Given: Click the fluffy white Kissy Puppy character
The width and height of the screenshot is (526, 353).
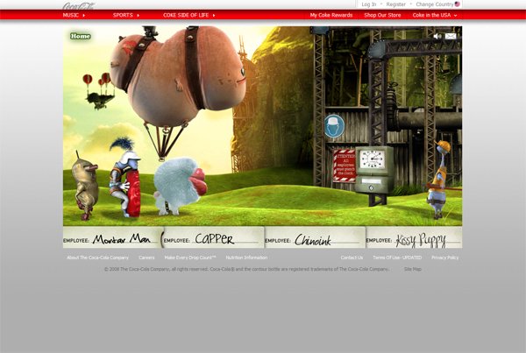Looking at the screenshot, I should click(179, 186).
